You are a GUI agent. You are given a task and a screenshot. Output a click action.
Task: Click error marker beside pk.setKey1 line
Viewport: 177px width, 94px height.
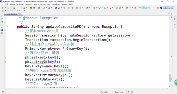5,57
